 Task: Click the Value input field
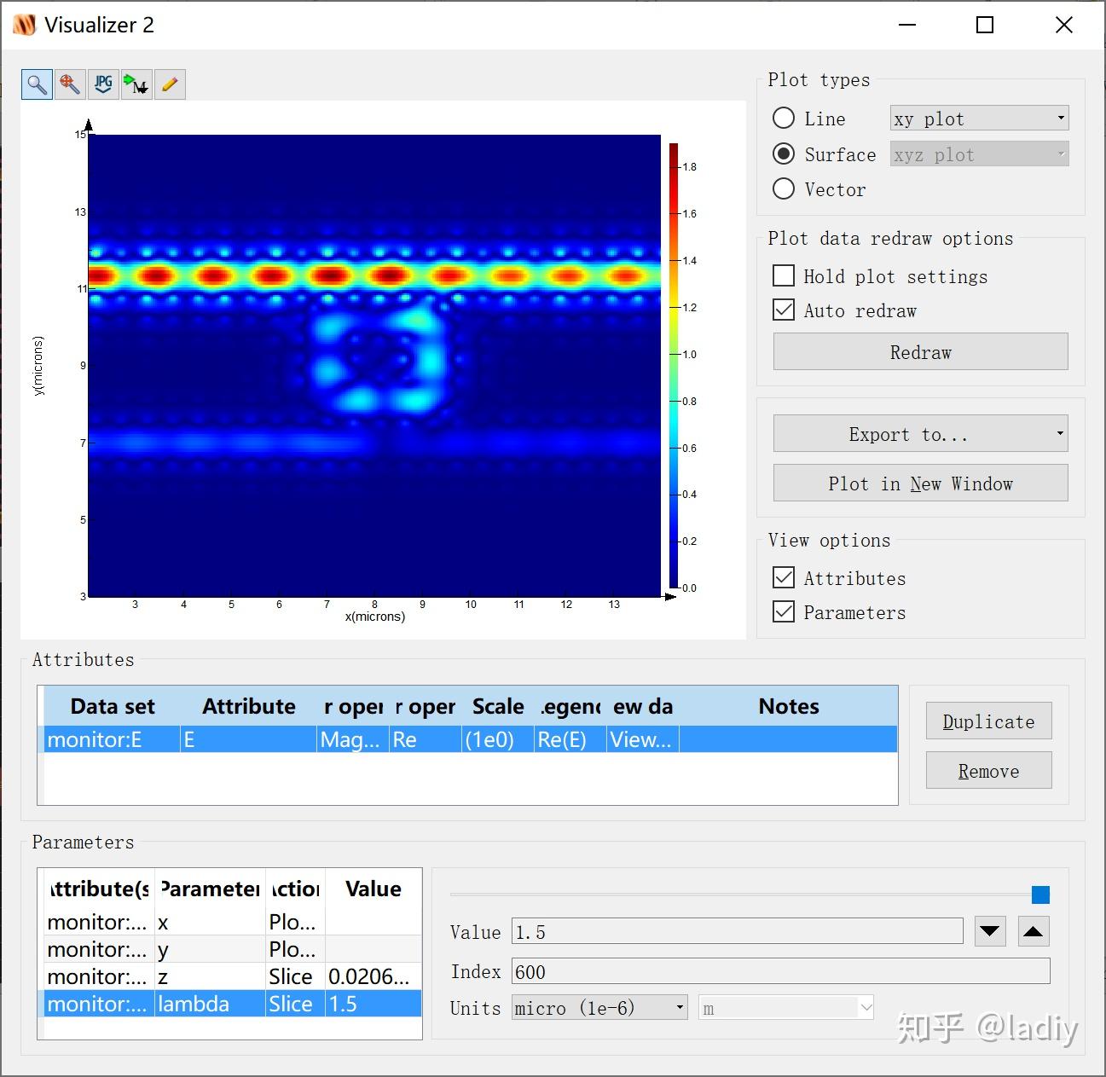pos(737,931)
